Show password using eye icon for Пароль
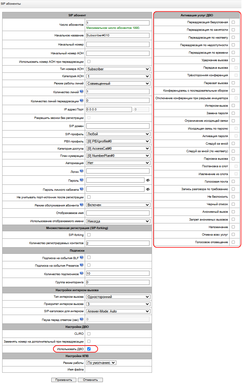Screen dimensions: 243x384 tap(148, 180)
